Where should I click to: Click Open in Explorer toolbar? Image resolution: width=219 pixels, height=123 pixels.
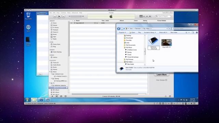(132, 32)
